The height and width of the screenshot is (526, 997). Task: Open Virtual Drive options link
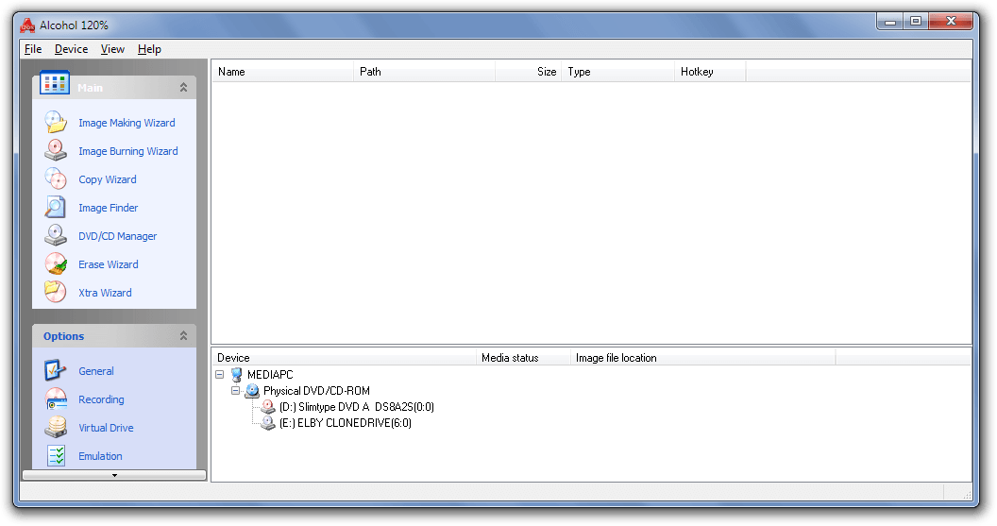pos(106,428)
